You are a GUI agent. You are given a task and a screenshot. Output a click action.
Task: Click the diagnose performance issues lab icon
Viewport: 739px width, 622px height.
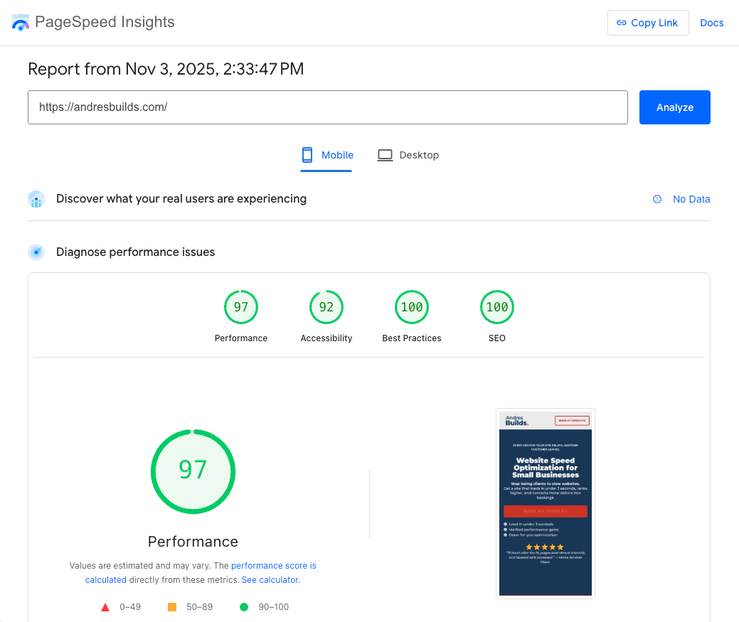(x=36, y=252)
